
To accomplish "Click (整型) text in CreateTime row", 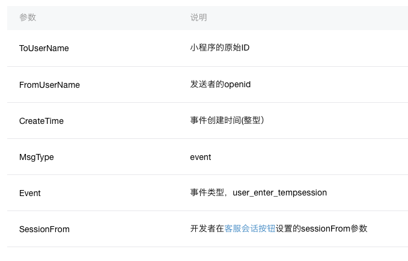I will [x=252, y=120].
